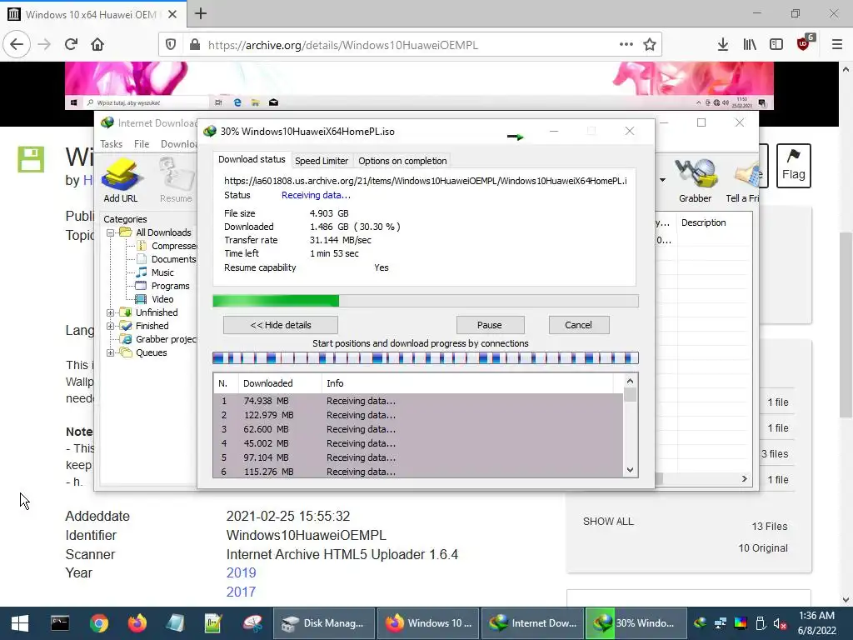Image resolution: width=853 pixels, height=640 pixels.
Task: Click the Firefox pinned taskbar icon
Action: tap(137, 623)
